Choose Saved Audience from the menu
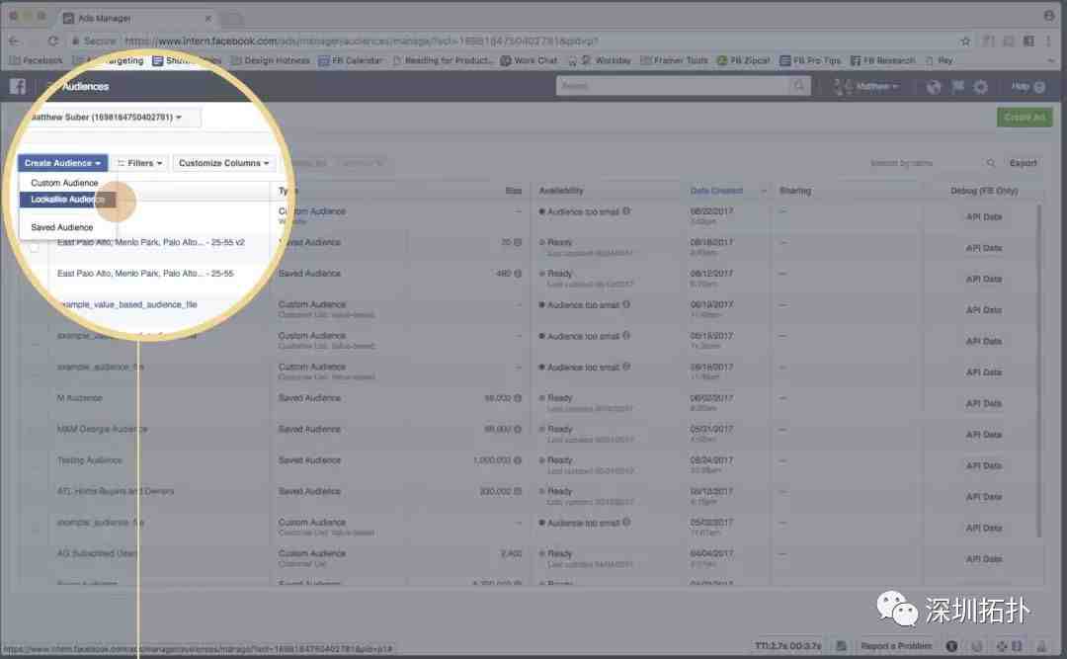 (62, 227)
